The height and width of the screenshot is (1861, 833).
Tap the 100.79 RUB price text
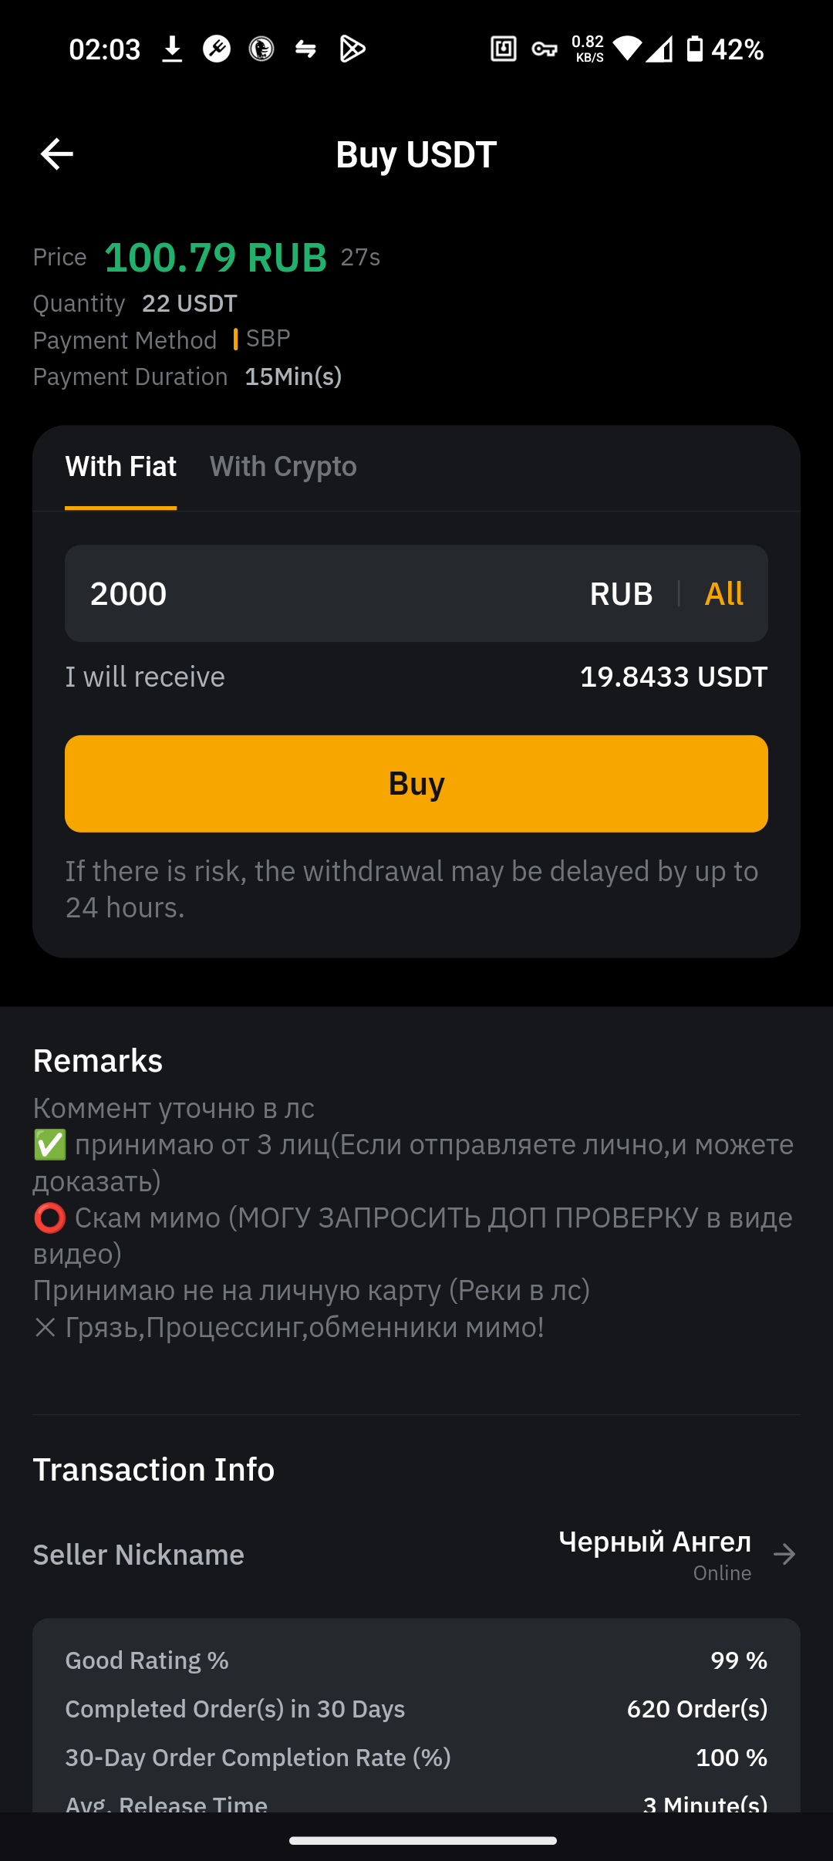[x=216, y=258]
